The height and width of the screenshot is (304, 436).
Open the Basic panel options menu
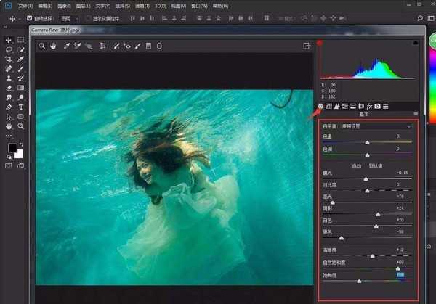(x=416, y=115)
